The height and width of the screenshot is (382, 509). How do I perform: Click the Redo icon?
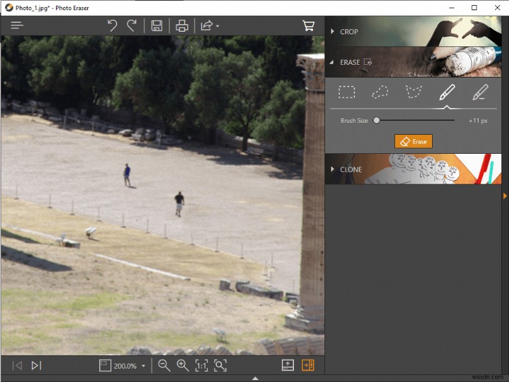[132, 25]
